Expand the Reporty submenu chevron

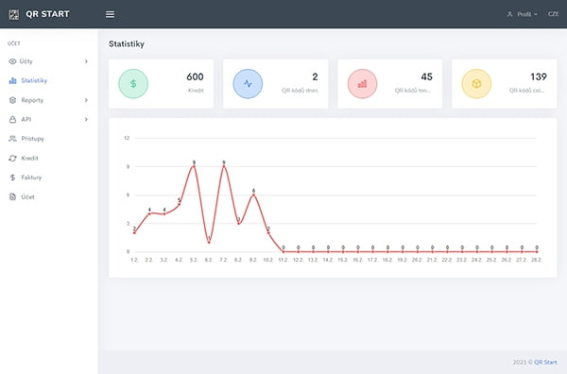click(x=86, y=100)
